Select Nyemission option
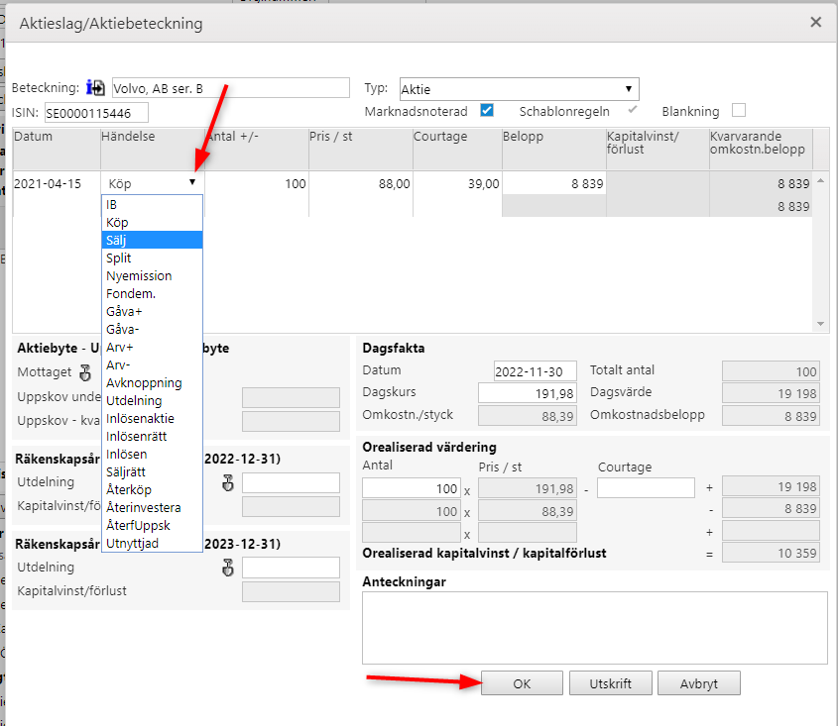 pos(152,276)
